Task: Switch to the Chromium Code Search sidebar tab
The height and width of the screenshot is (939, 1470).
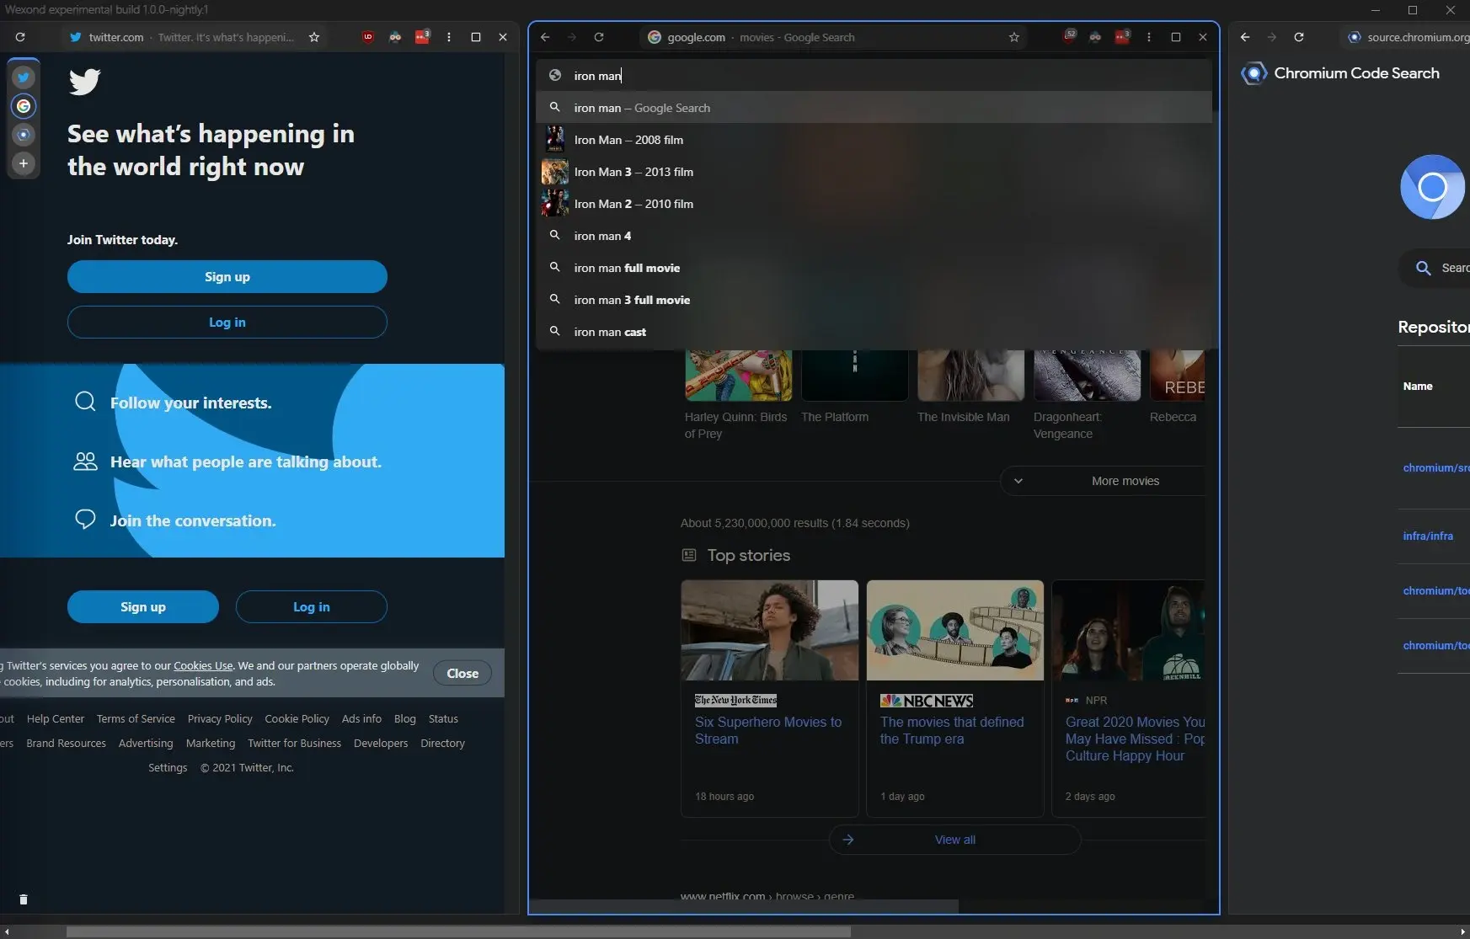Action: pos(24,135)
